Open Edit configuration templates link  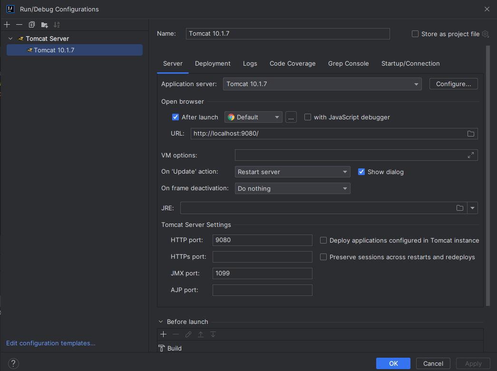(51, 343)
